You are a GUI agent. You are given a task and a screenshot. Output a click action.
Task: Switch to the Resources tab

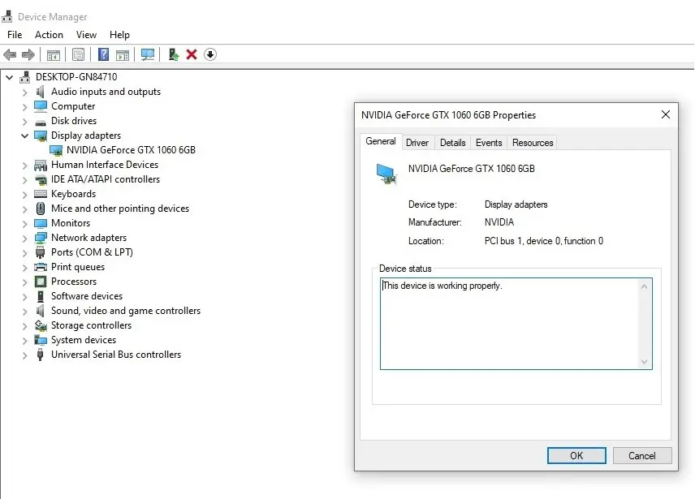pos(533,143)
